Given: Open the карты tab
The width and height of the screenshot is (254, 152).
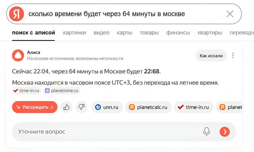Looking at the screenshot, I should pos(124,33).
